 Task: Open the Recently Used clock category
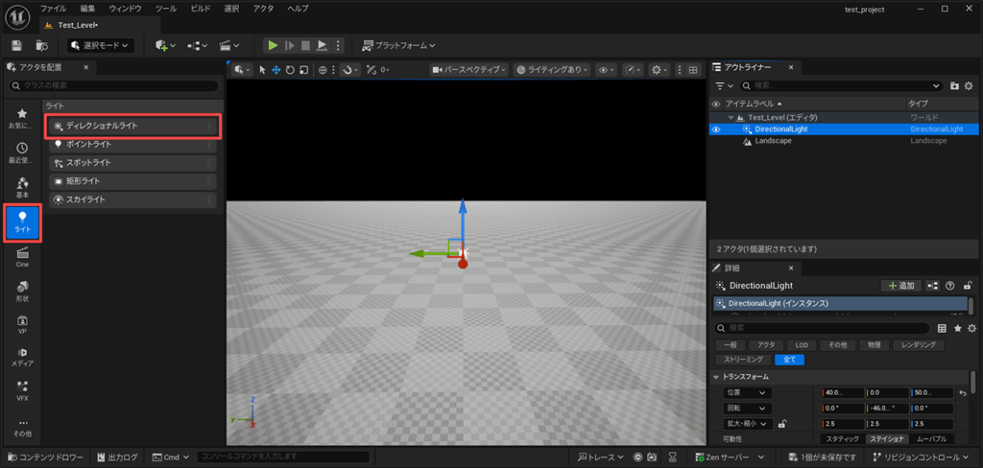(22, 152)
